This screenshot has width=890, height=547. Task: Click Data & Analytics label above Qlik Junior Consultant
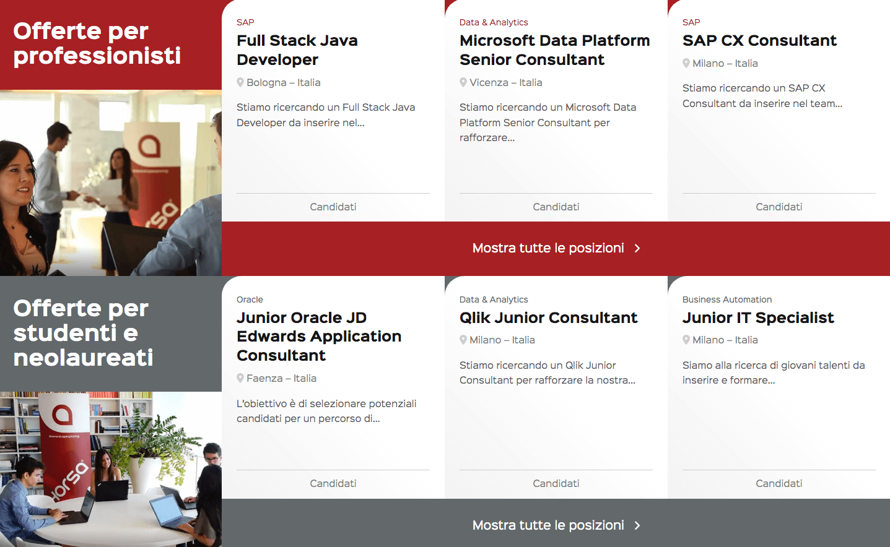click(x=494, y=299)
